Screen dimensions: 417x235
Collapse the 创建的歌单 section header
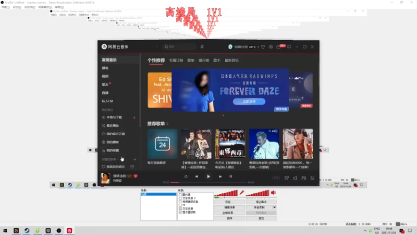[x=109, y=159]
